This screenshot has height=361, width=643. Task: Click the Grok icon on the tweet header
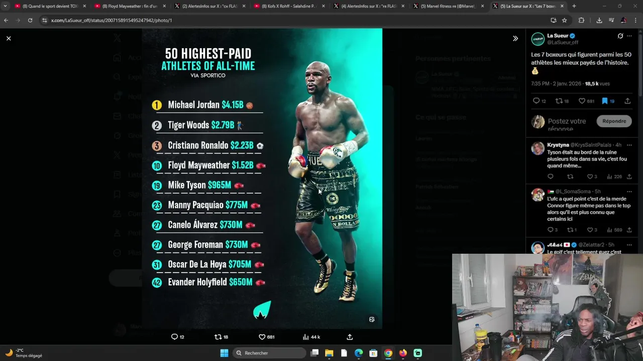(620, 36)
